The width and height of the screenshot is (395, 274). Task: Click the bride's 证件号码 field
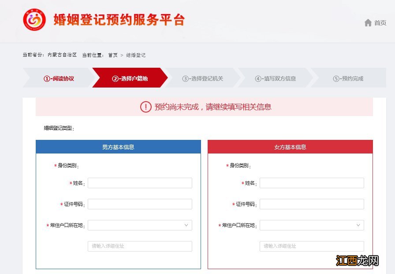click(312, 204)
